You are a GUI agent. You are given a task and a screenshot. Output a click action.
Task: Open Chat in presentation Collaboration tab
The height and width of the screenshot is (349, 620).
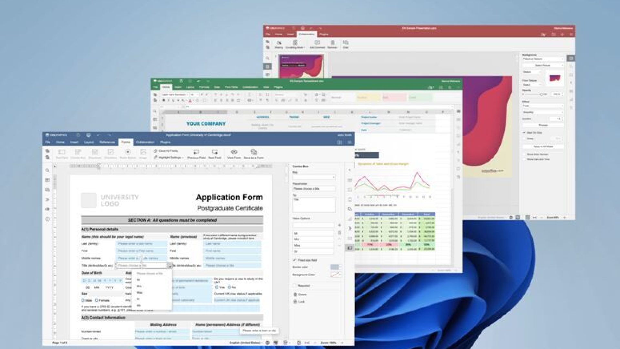[346, 43]
